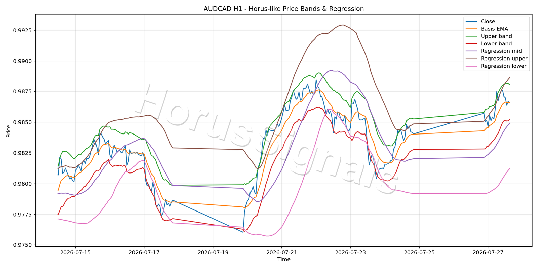Click the 'Lower band' legend label
Screen dimensions: 538x269
pos(496,43)
